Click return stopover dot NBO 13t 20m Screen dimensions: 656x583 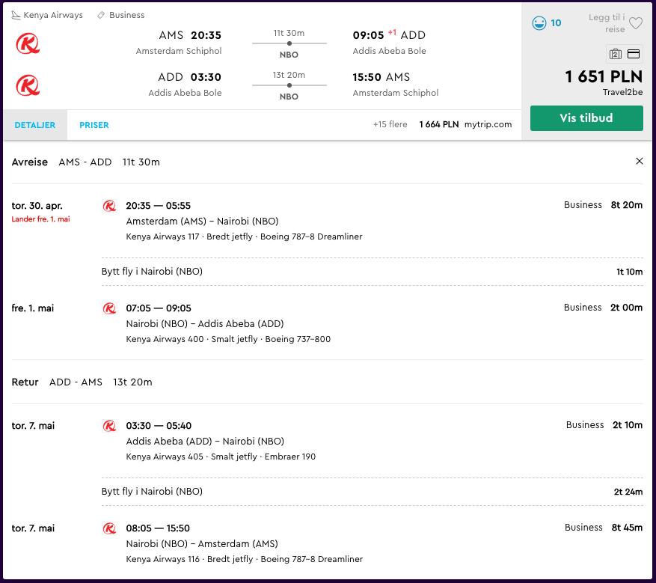click(x=289, y=85)
